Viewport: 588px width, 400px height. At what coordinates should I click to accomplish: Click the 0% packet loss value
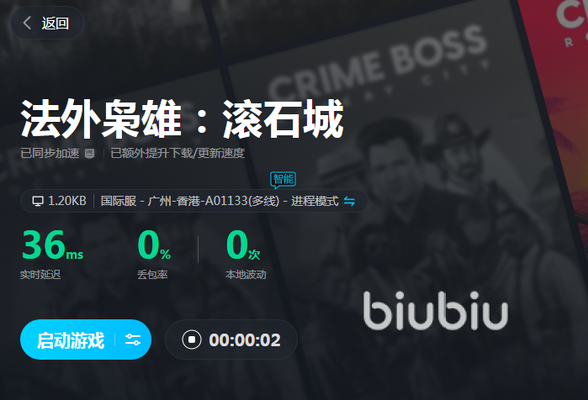pos(154,245)
